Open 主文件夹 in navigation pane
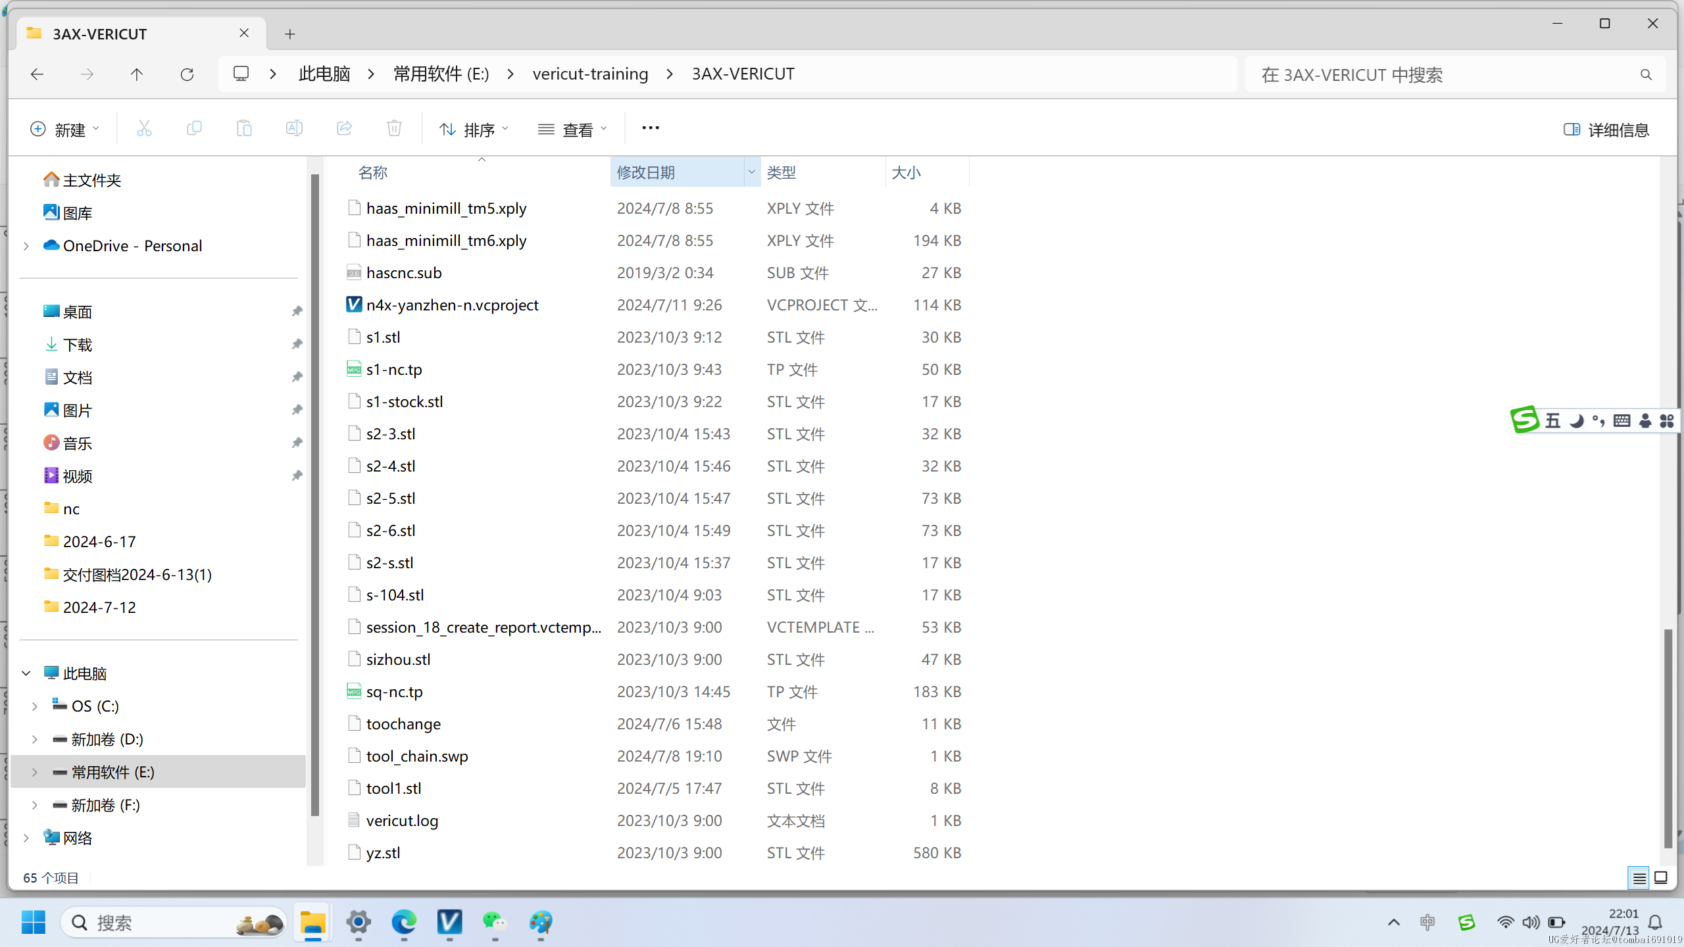 click(82, 180)
